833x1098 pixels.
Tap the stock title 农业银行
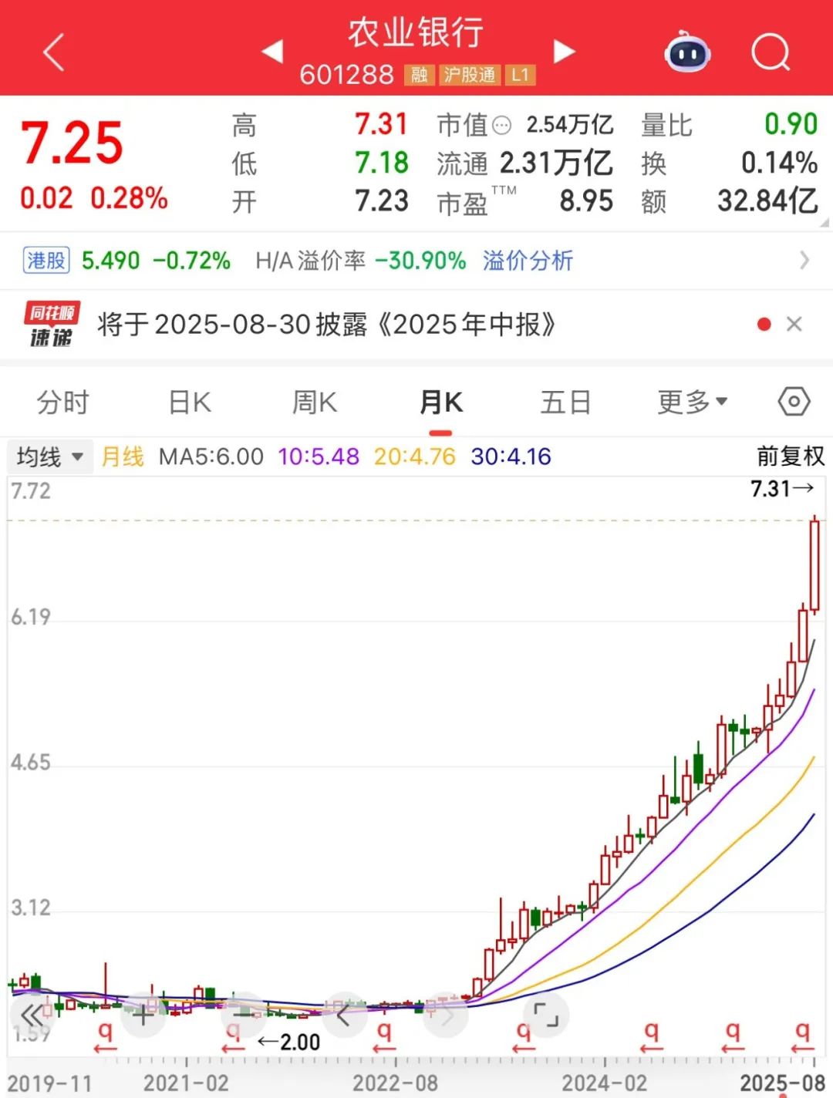tap(416, 33)
